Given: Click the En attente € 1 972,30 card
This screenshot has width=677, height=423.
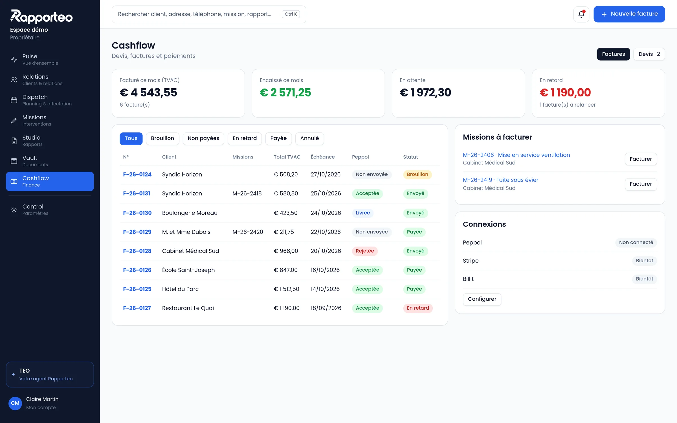Looking at the screenshot, I should (x=458, y=93).
